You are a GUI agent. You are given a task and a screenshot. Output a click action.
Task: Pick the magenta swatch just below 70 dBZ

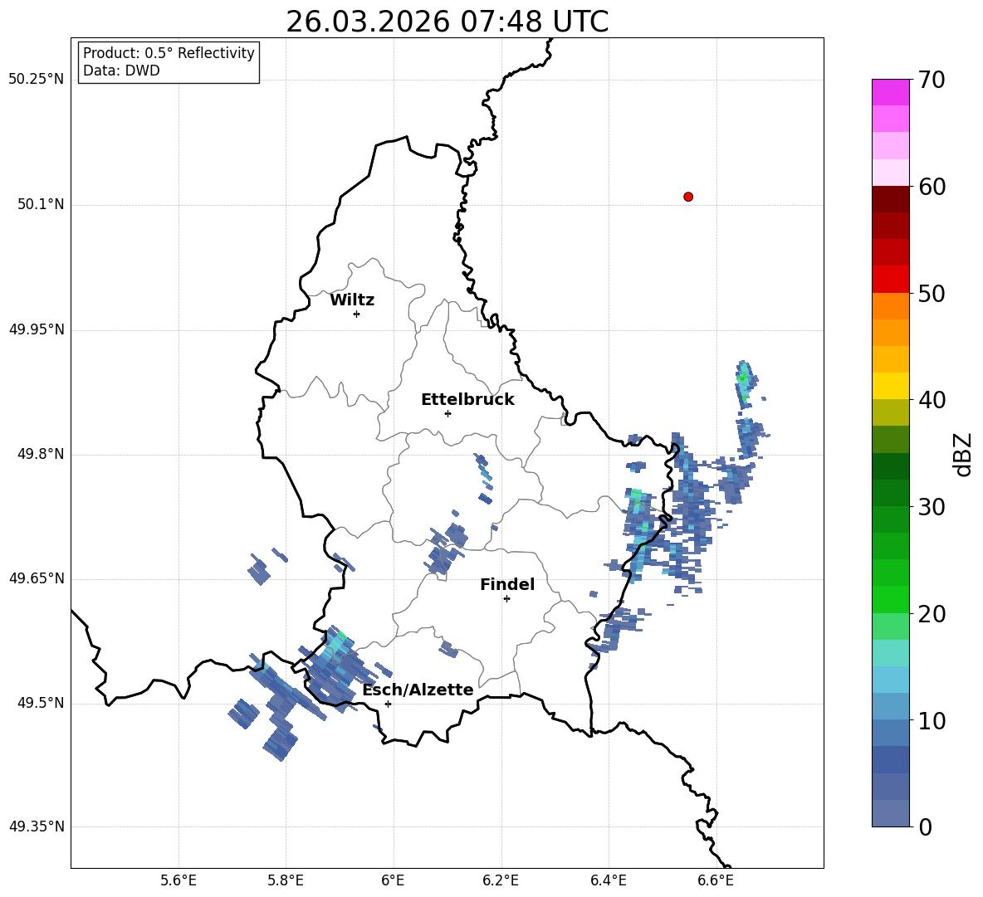point(890,92)
